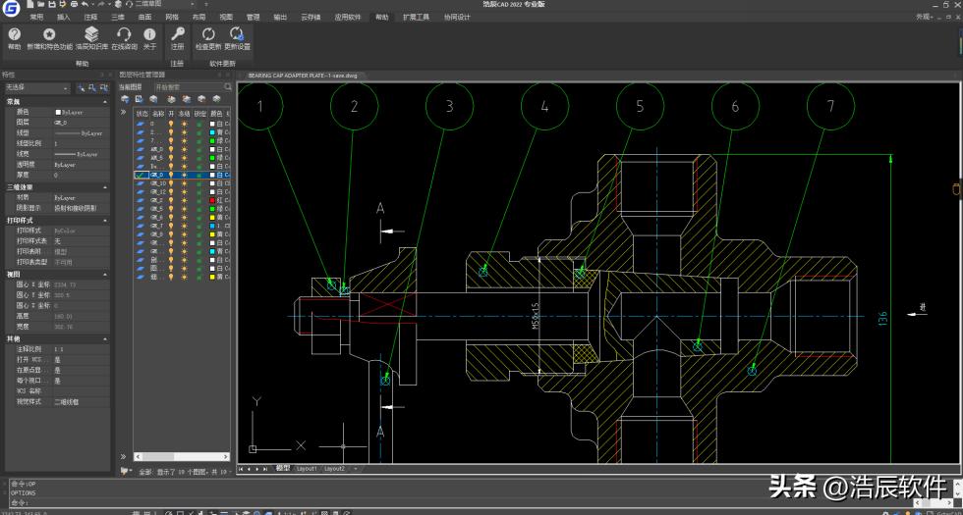Click the 帮助 help question-mark icon

(x=14, y=35)
